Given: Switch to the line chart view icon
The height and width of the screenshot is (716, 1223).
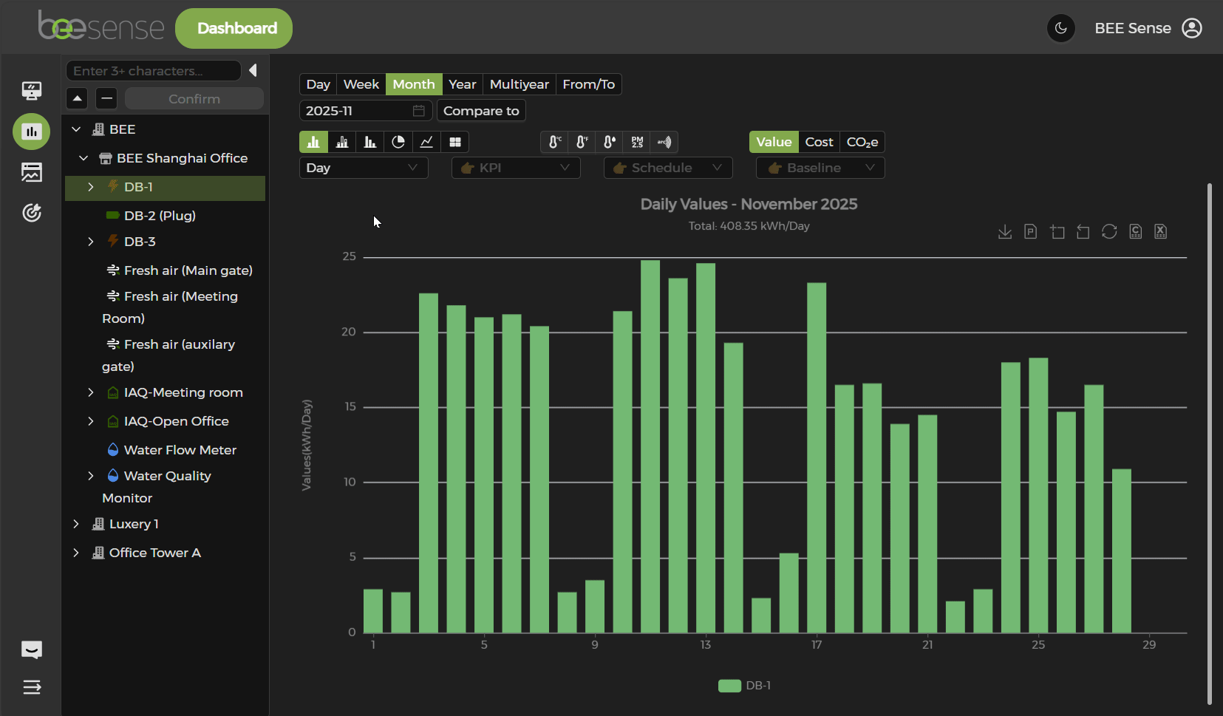Looking at the screenshot, I should [x=426, y=142].
